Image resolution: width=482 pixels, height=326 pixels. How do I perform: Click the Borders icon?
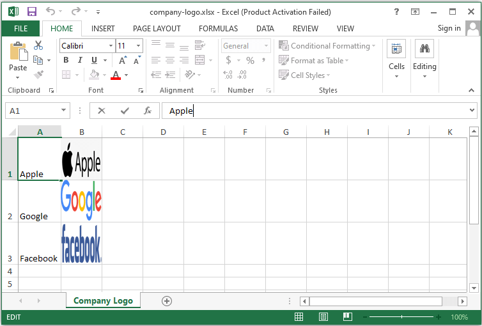coord(66,75)
